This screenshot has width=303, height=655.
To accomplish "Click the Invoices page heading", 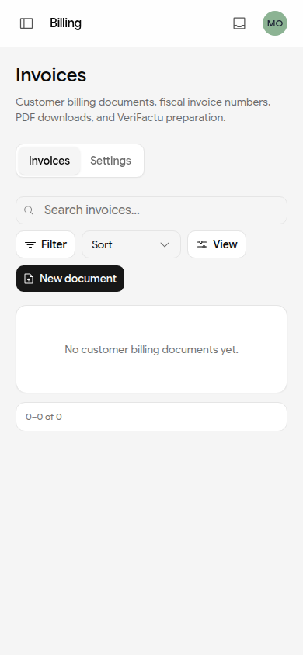I will coord(51,75).
